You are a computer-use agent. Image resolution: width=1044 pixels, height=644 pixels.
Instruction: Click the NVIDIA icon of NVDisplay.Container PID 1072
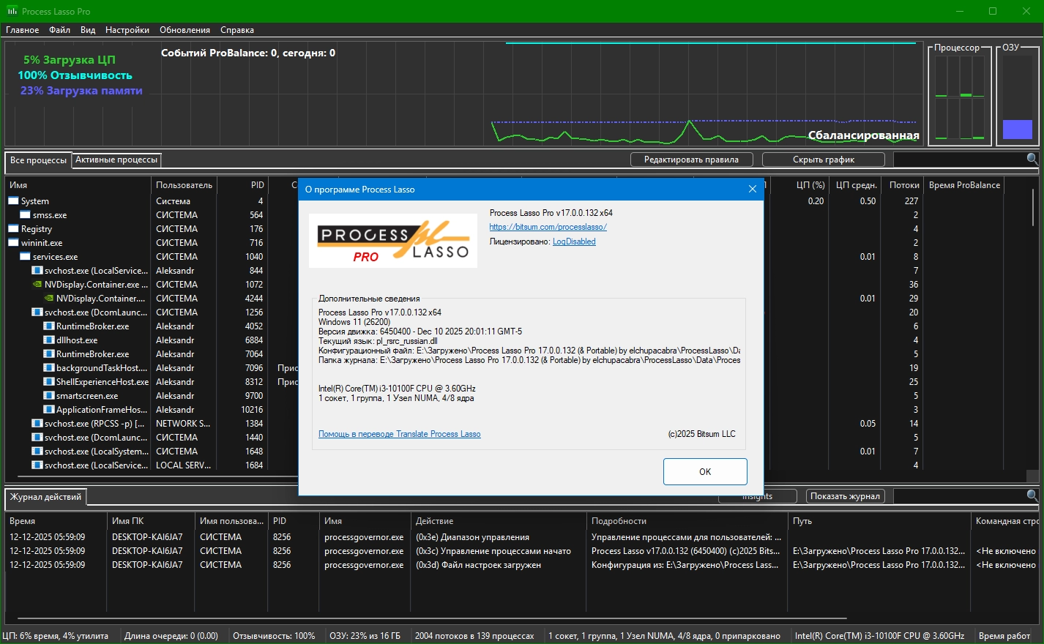[37, 284]
